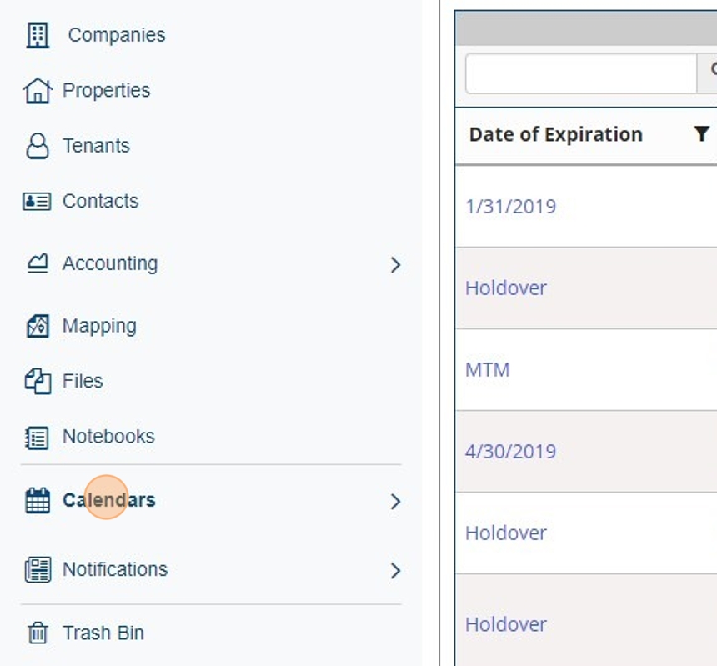
Task: Click the Mapping map icon
Action: (x=38, y=326)
